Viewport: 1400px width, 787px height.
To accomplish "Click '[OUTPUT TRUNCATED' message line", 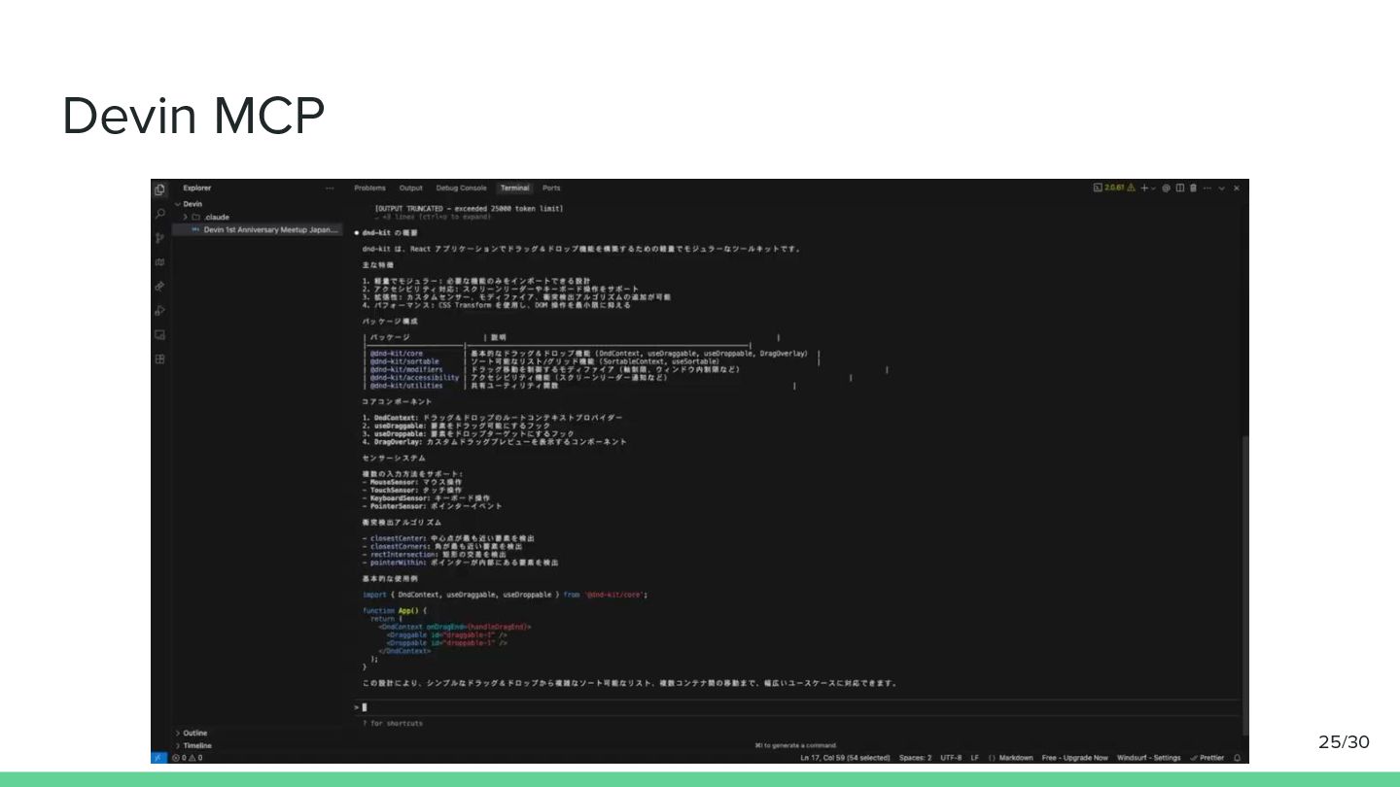I will tap(469, 209).
